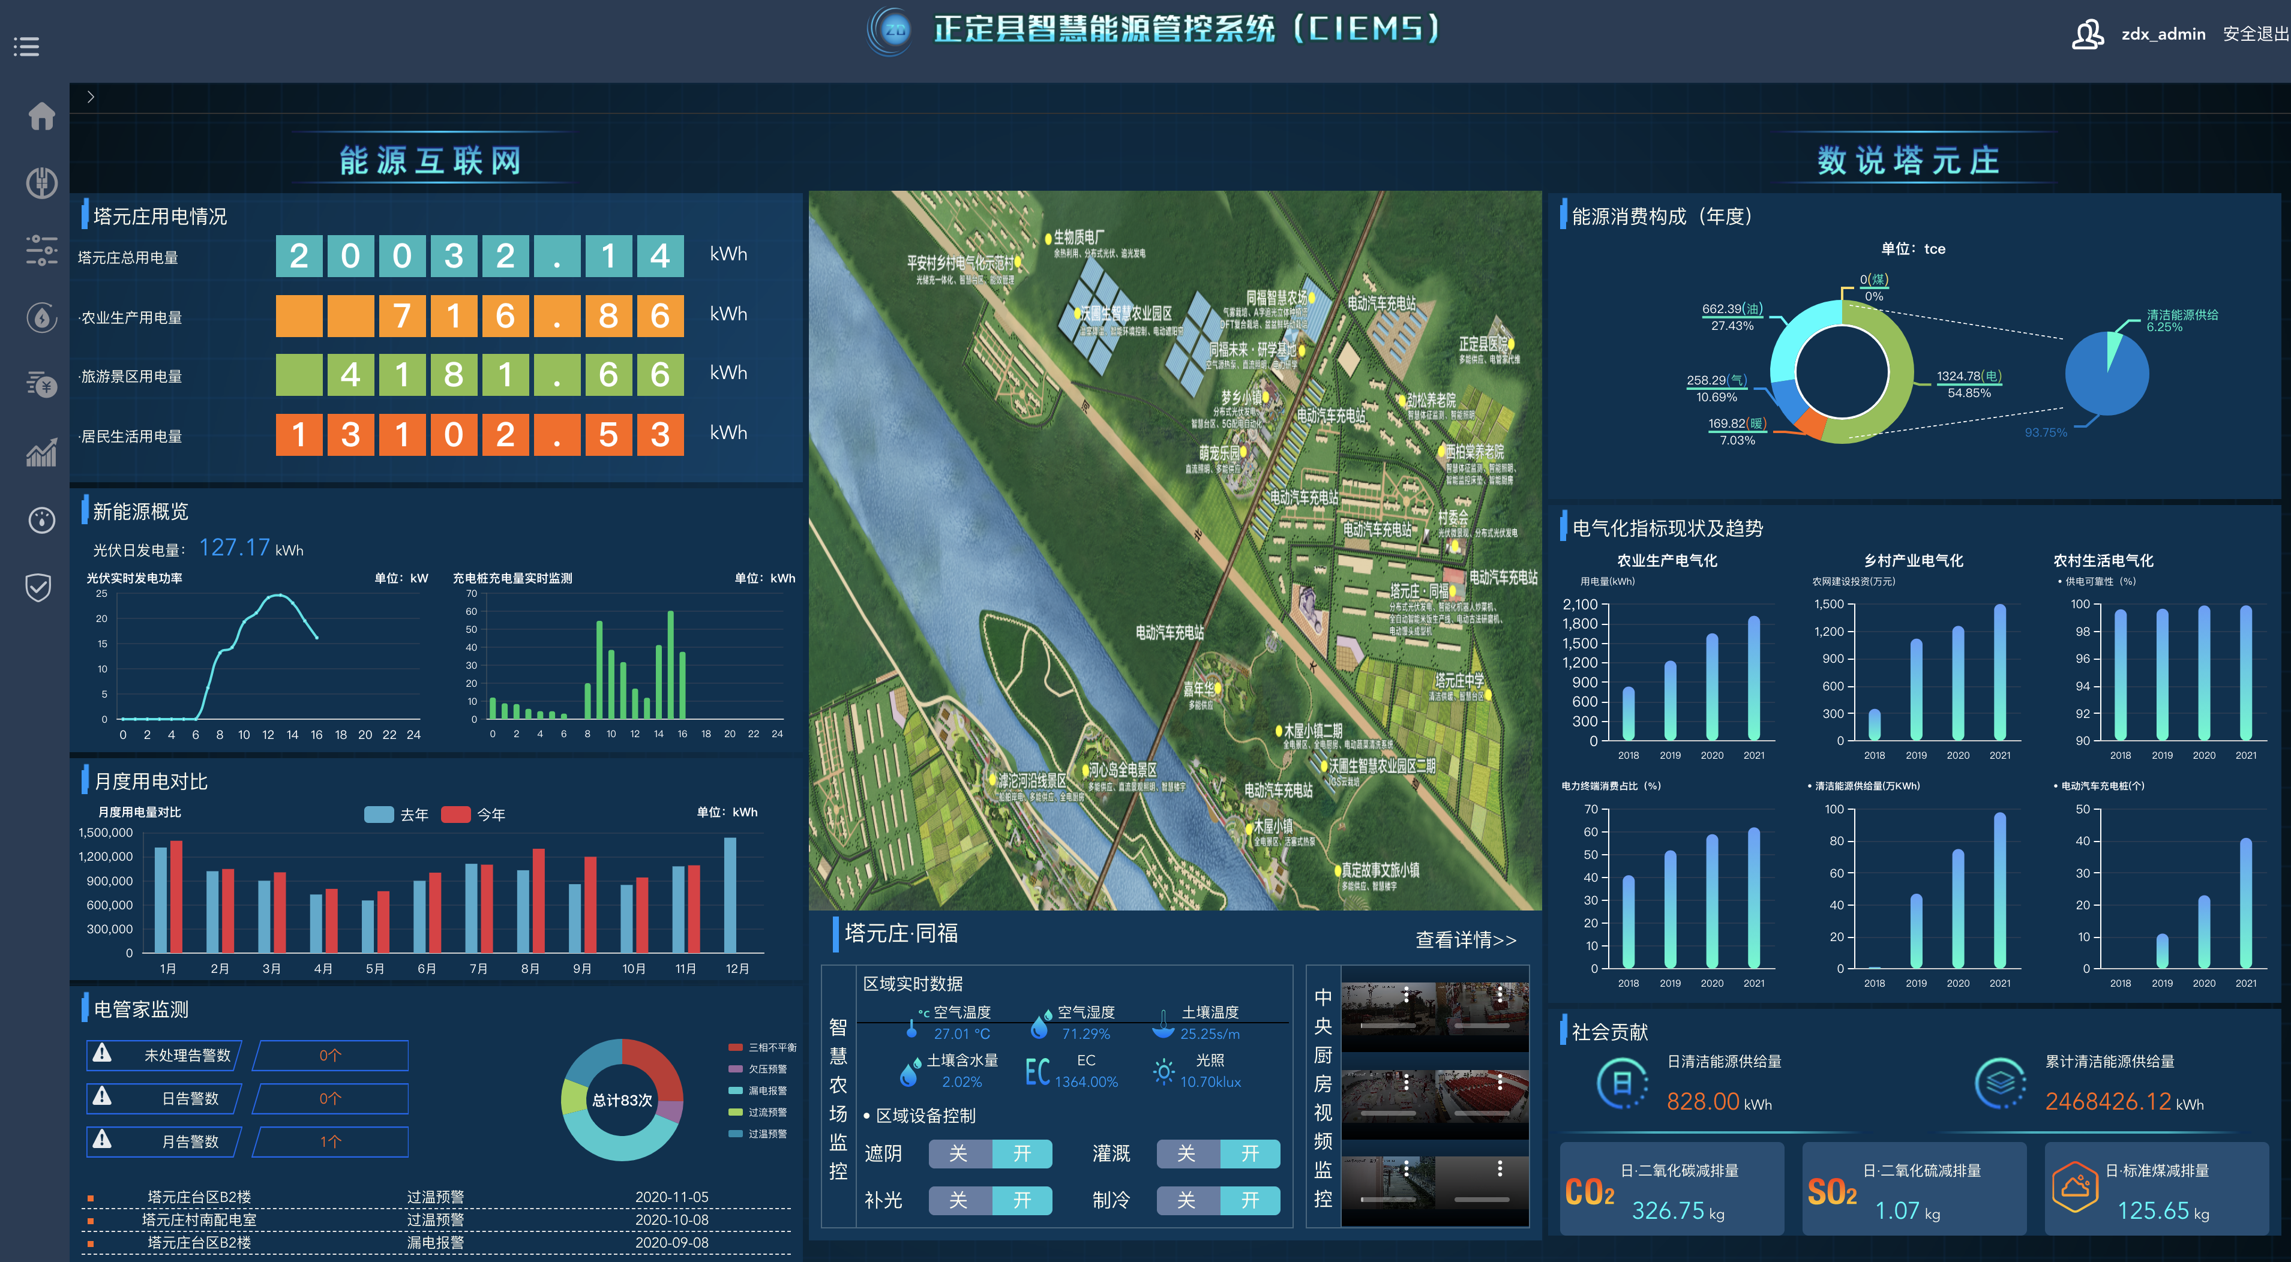2291x1262 pixels.
Task: Open options menu on first video thumbnail
Action: coord(1406,995)
